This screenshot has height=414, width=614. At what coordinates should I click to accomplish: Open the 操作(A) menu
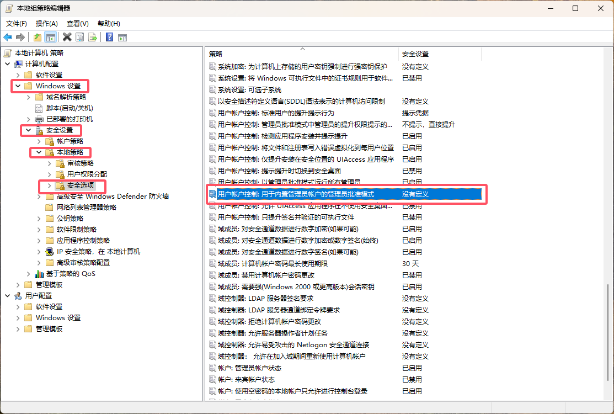point(46,24)
